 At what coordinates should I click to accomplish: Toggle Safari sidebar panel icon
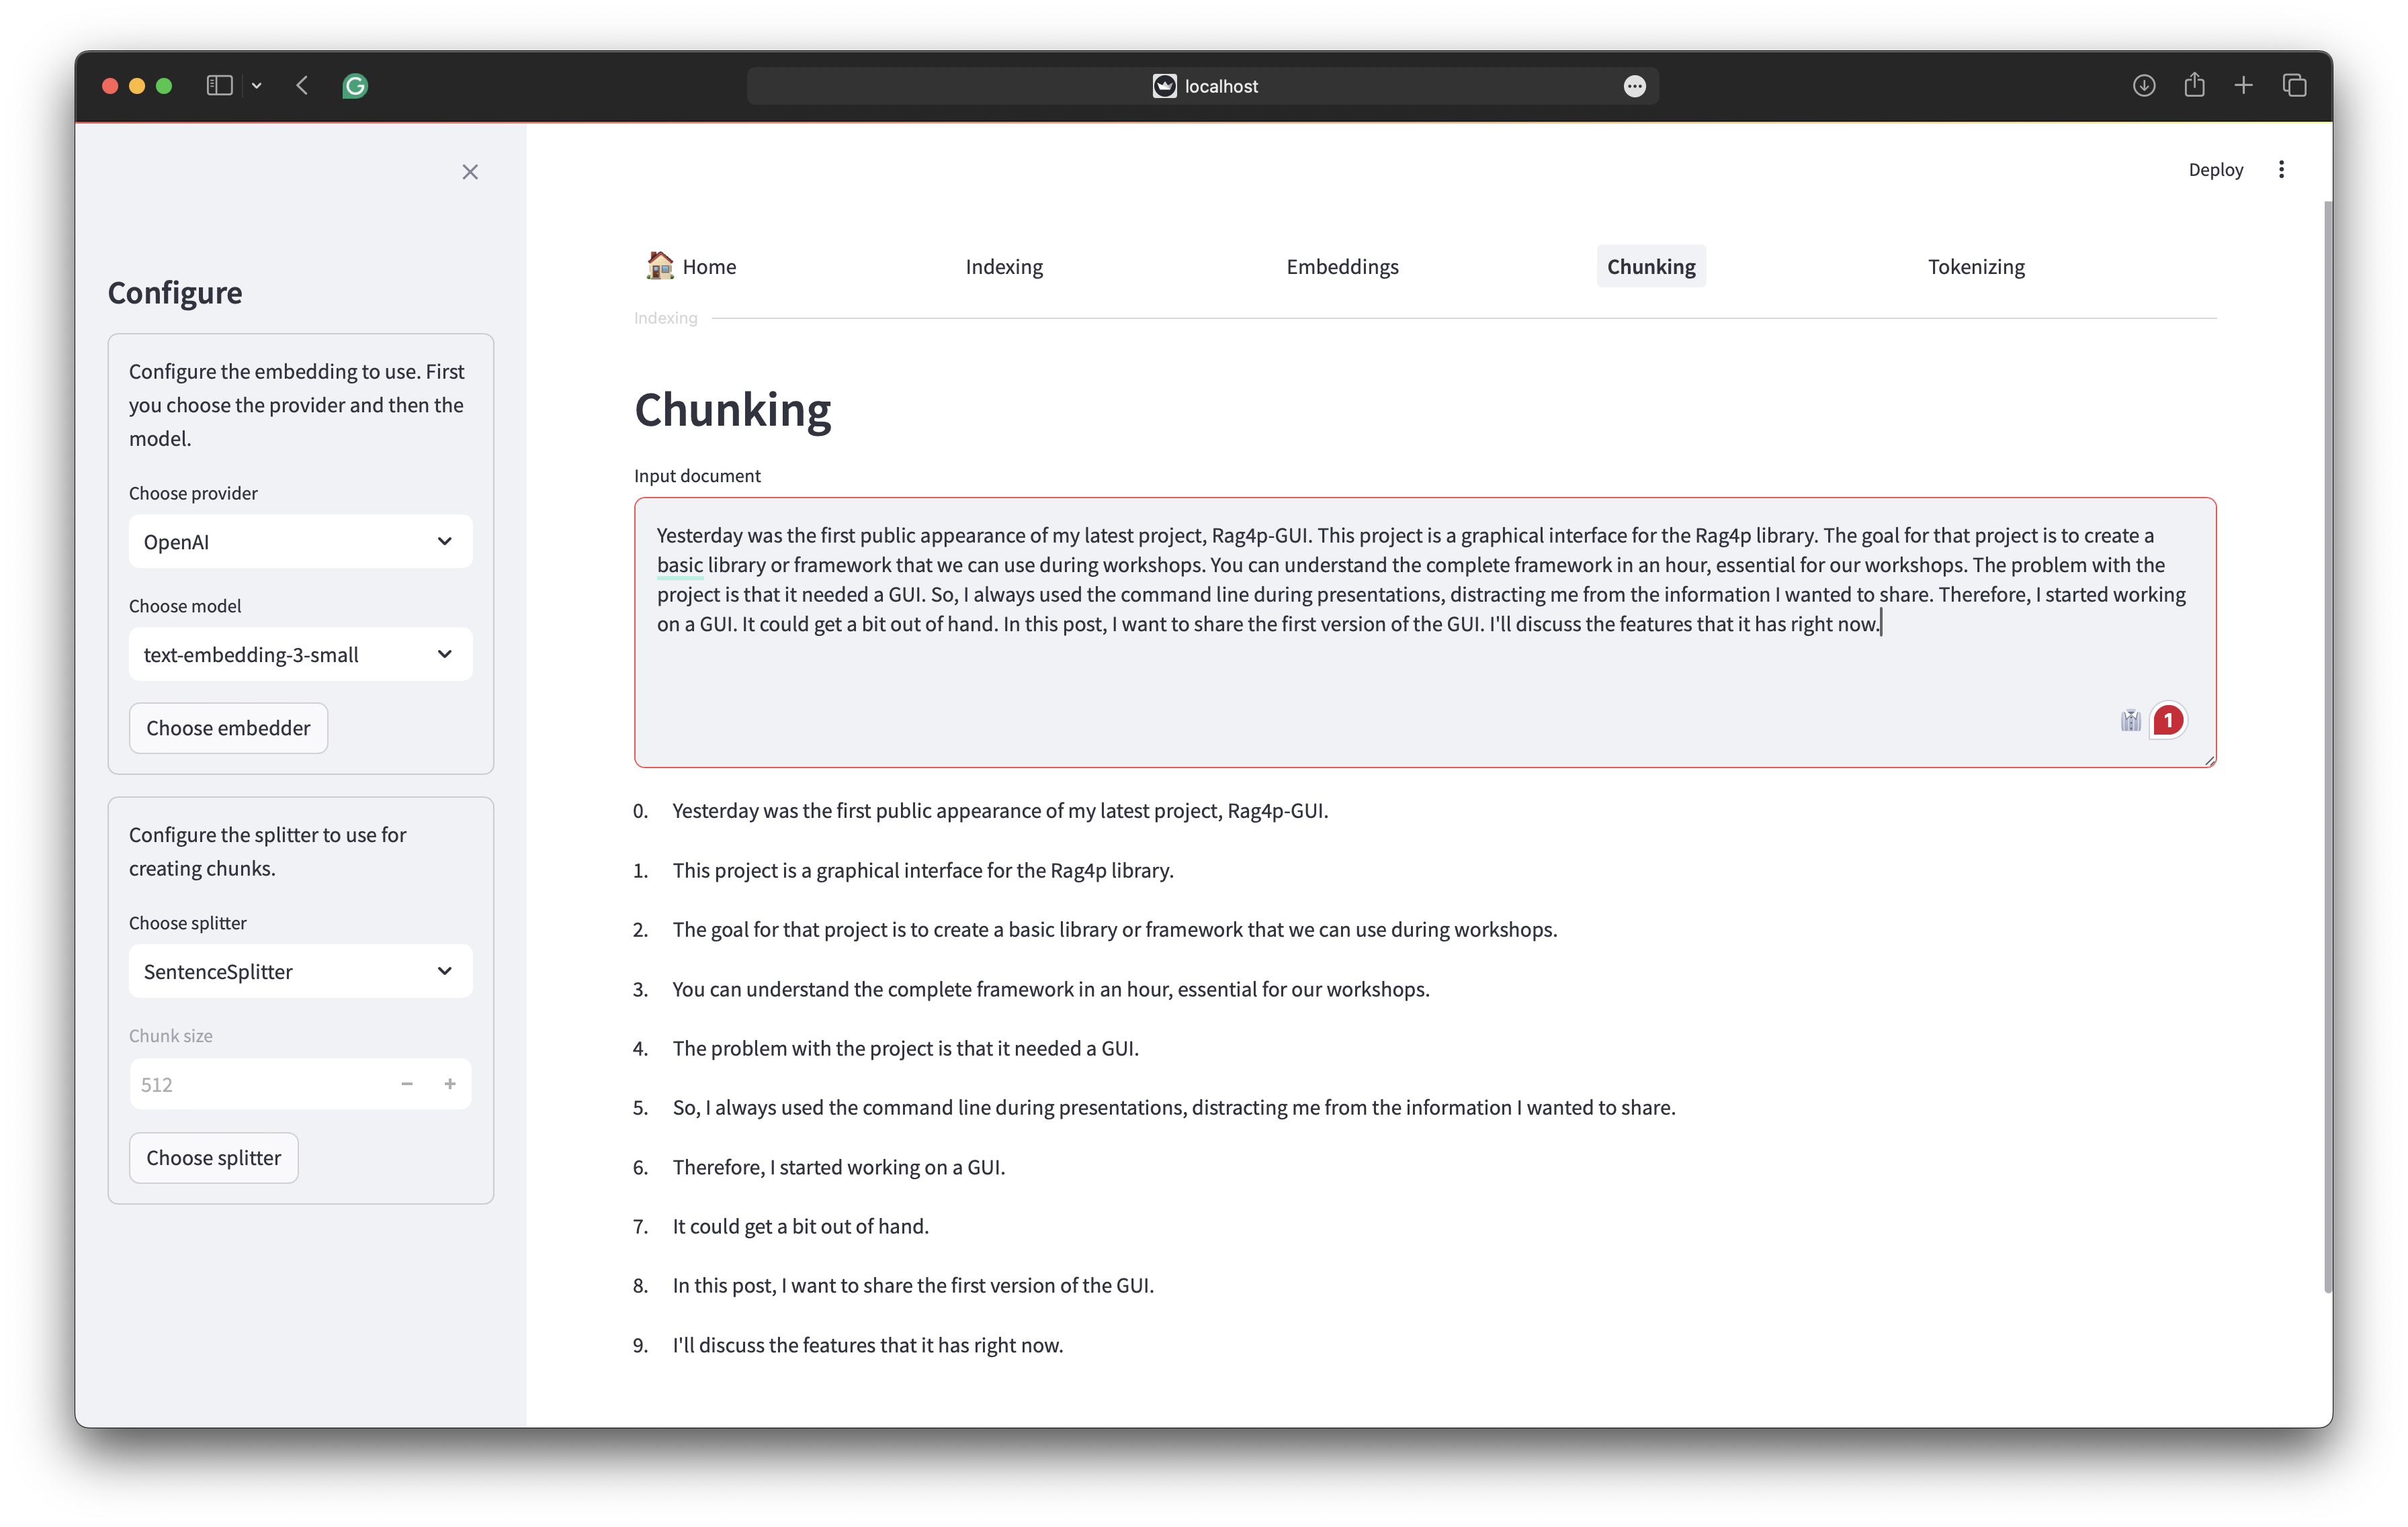point(219,86)
